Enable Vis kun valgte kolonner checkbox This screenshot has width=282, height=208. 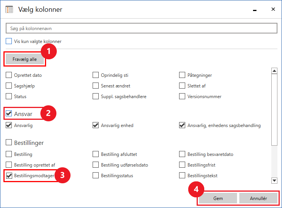[9, 41]
